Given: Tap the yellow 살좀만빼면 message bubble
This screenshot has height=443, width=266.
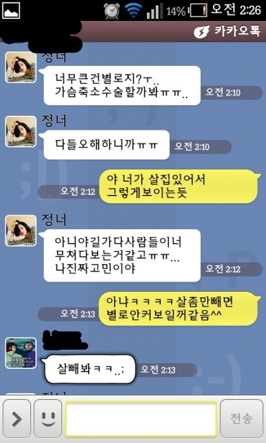Looking at the screenshot, I should pos(180,309).
